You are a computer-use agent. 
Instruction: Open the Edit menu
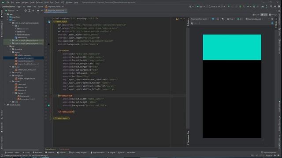13,2
